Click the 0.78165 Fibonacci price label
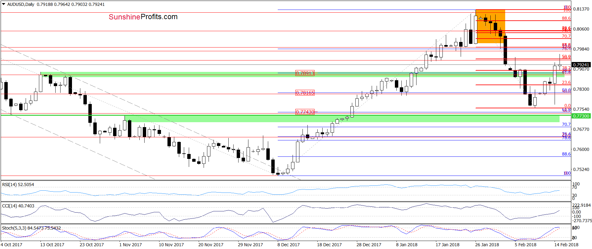Screen dimensions: 592x249 (x=305, y=93)
